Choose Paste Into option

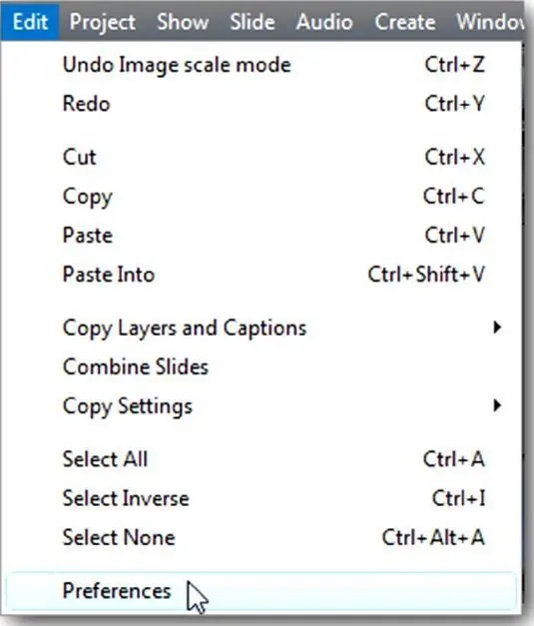click(262, 275)
